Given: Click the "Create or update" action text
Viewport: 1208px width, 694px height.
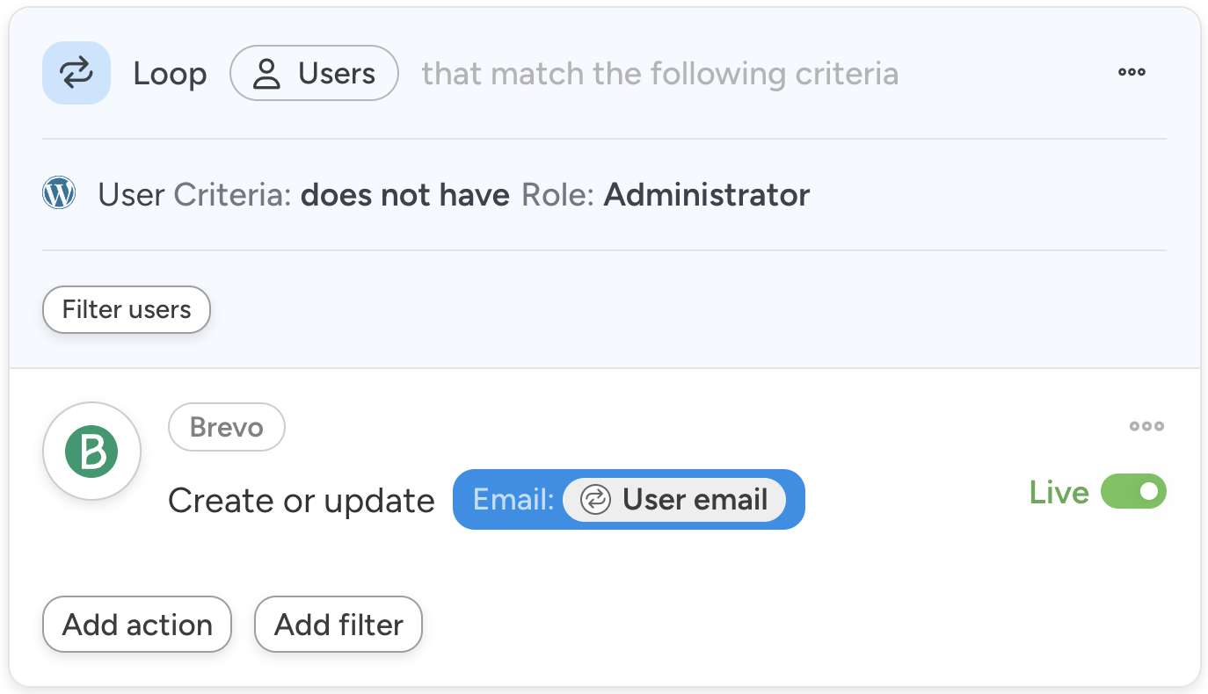Looking at the screenshot, I should [x=302, y=501].
